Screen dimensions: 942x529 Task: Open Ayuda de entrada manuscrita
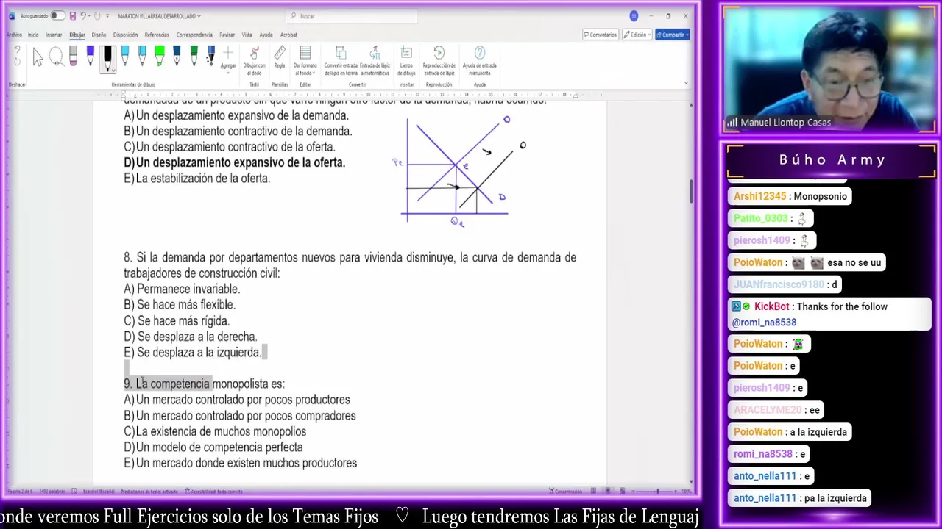point(479,61)
